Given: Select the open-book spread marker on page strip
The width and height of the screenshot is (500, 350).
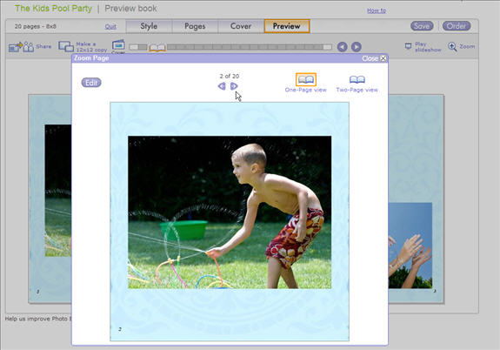Looking at the screenshot, I should (x=157, y=48).
